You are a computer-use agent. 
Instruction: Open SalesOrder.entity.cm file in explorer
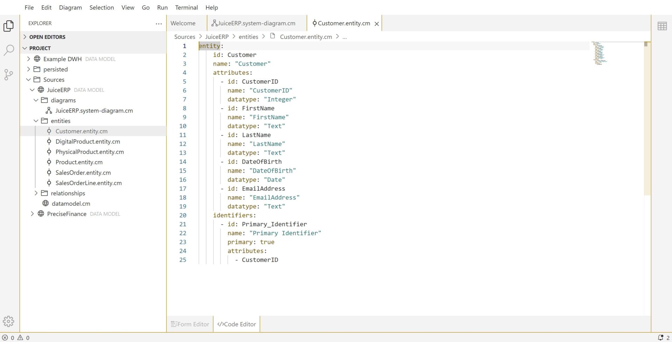coord(83,173)
